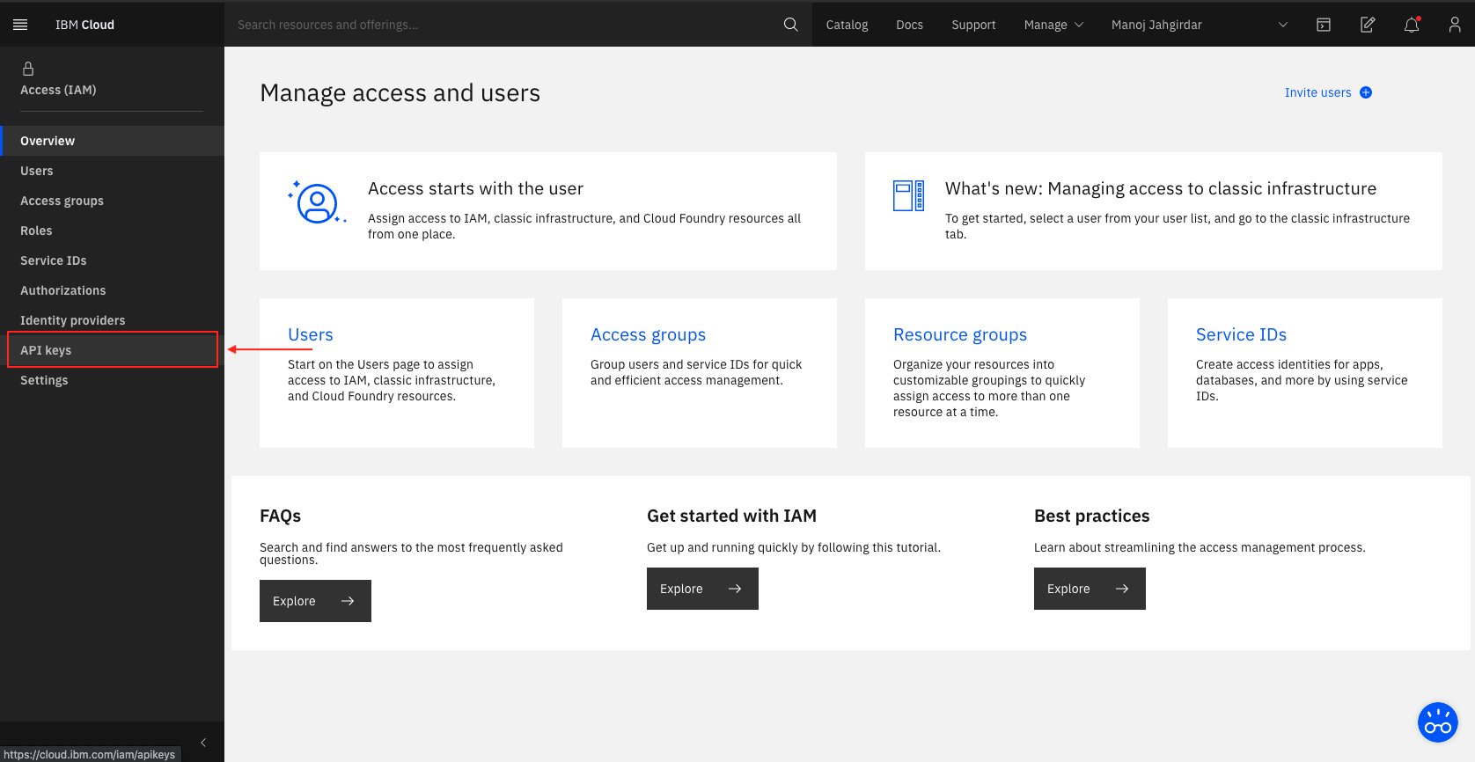Click 'Access starts with the user' card

tap(548, 211)
